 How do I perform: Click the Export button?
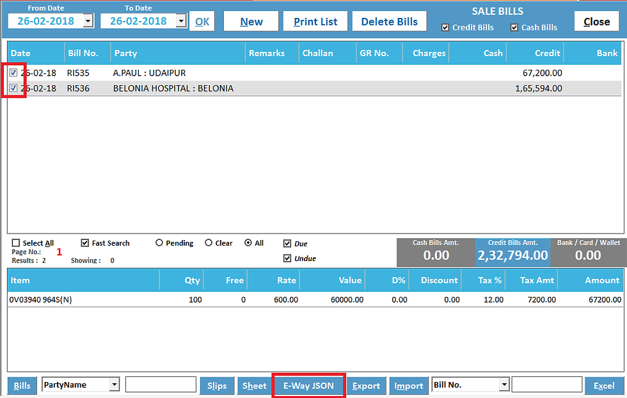pyautogui.click(x=366, y=386)
